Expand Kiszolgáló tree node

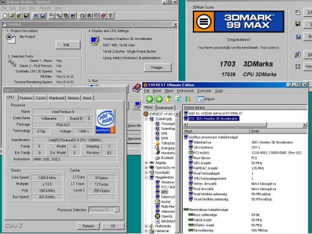pos(146,172)
